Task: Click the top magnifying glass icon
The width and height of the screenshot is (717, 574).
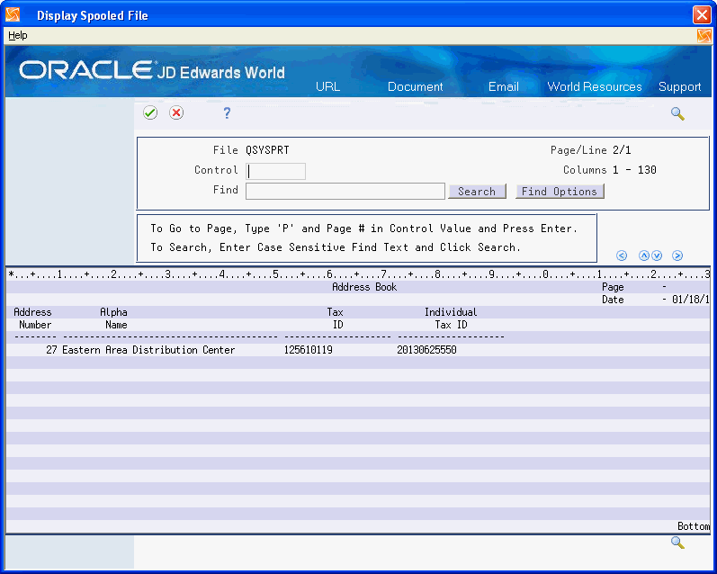Action: 677,113
